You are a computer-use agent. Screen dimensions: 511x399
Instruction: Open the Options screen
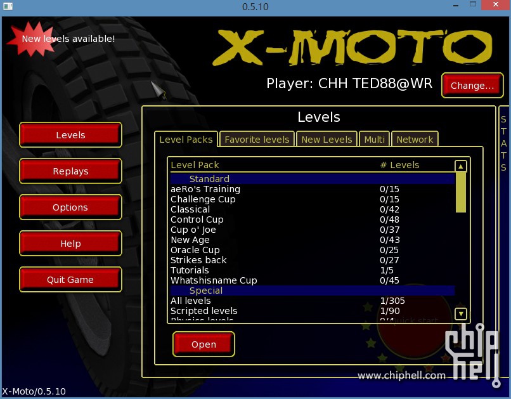tap(70, 207)
